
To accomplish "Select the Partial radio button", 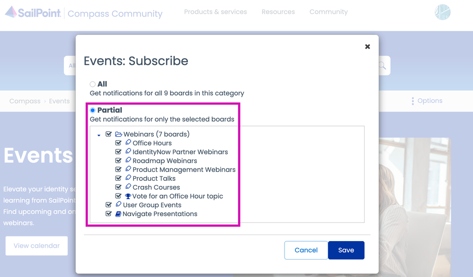I will pyautogui.click(x=93, y=110).
